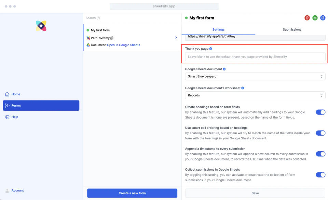This screenshot has width=328, height=200.
Task: Open the Smart Blue Leopard document dropdown
Action: 255,76
